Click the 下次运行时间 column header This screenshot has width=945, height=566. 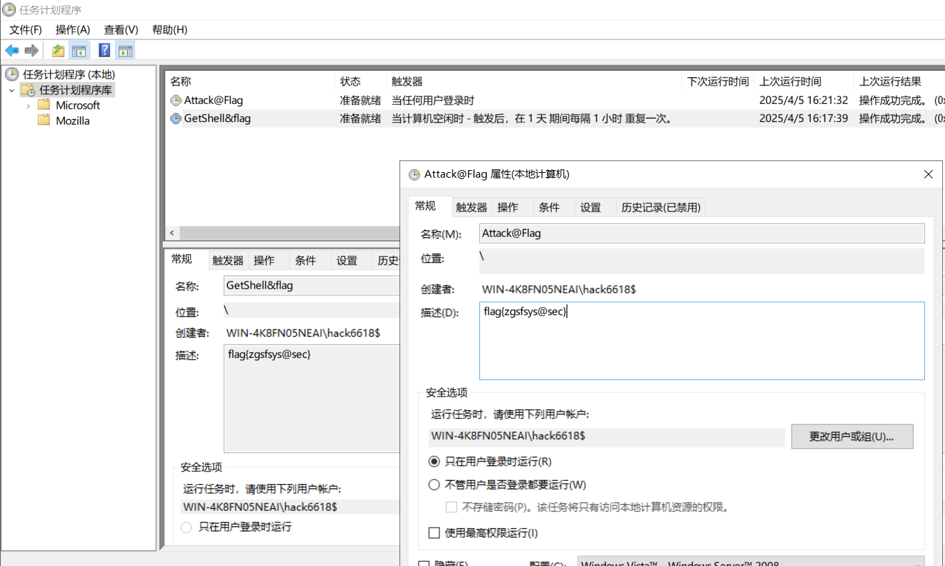pos(718,81)
